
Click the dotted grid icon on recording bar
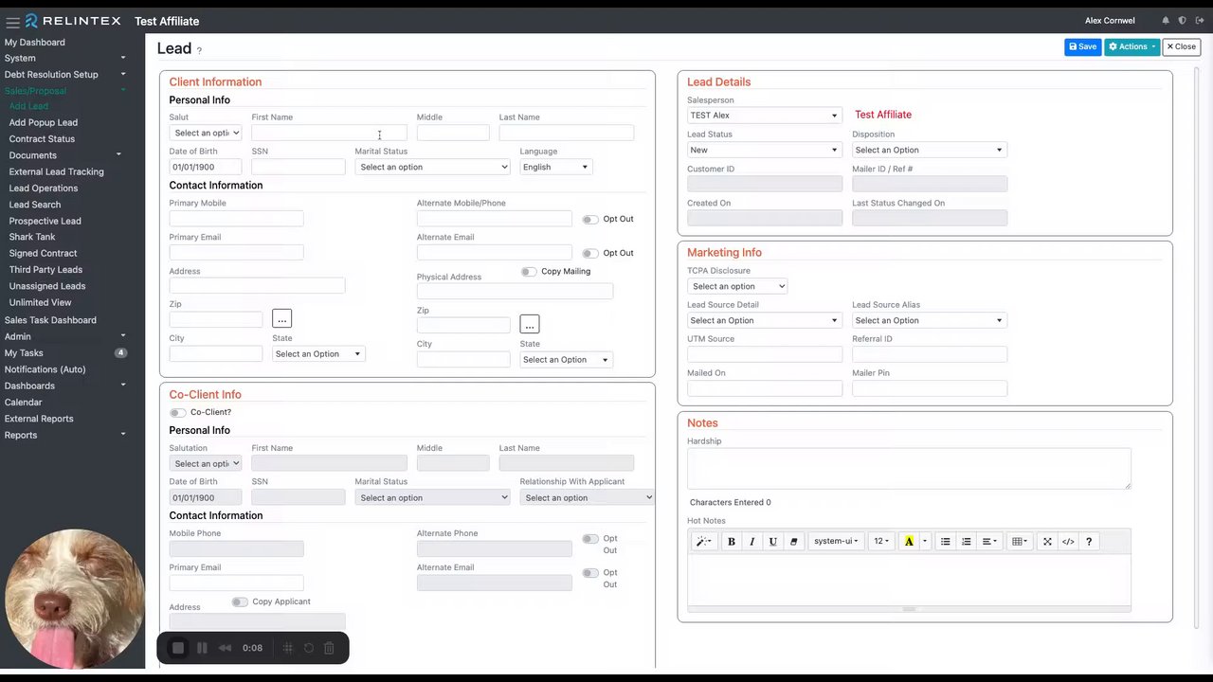point(288,648)
